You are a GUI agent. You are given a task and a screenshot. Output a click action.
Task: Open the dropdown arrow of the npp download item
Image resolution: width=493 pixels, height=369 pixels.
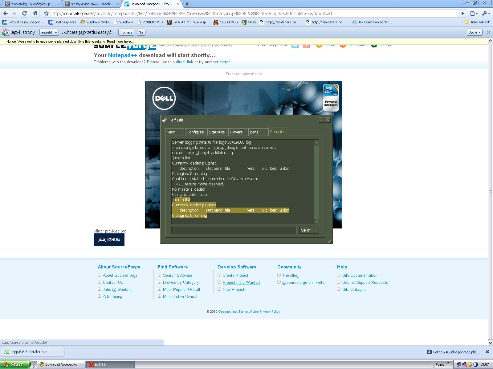[x=62, y=351]
